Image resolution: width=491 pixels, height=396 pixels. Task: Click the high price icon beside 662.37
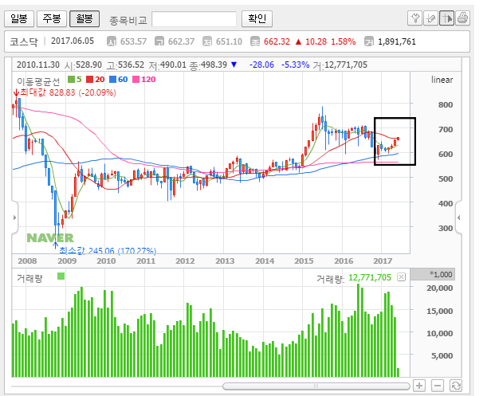coord(159,41)
